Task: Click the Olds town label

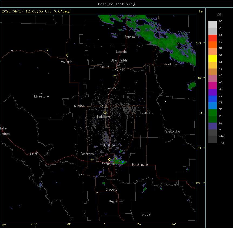Action: (x=105, y=107)
